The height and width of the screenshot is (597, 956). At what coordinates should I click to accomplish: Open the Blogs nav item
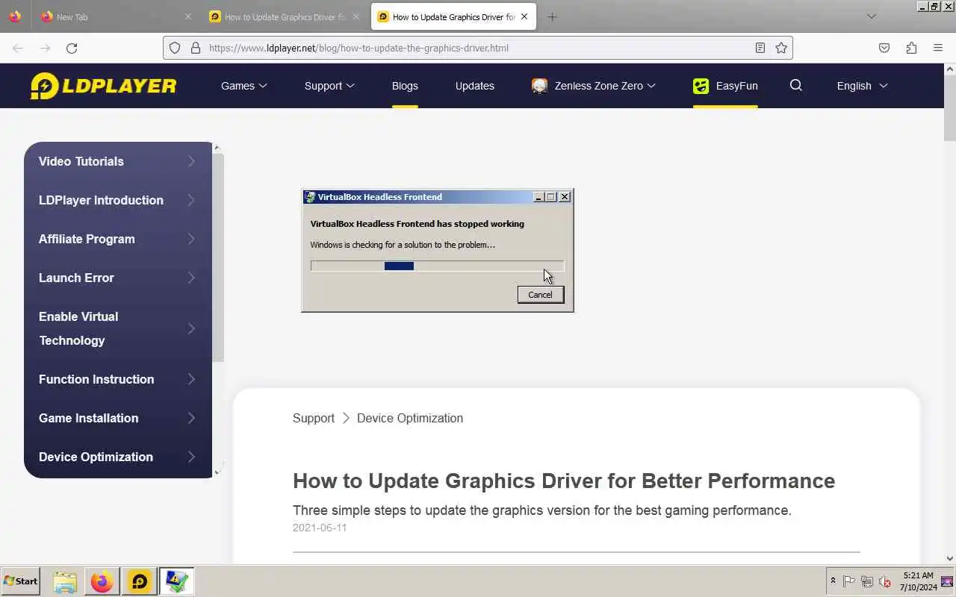point(405,86)
